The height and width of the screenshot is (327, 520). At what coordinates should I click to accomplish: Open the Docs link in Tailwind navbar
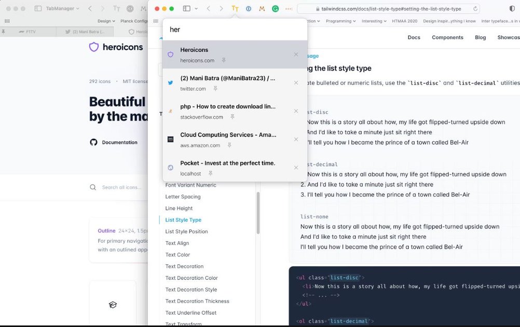[414, 37]
